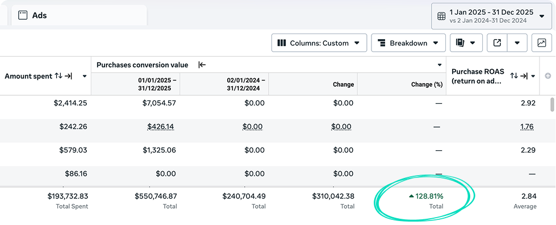The width and height of the screenshot is (556, 225).
Task: Add a column with plus icon
Action: [x=548, y=76]
